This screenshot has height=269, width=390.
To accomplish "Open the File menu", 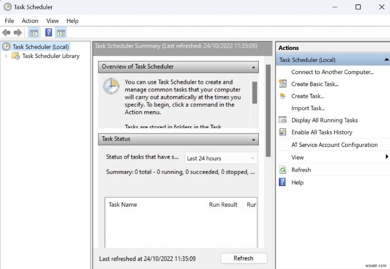I will click(9, 21).
